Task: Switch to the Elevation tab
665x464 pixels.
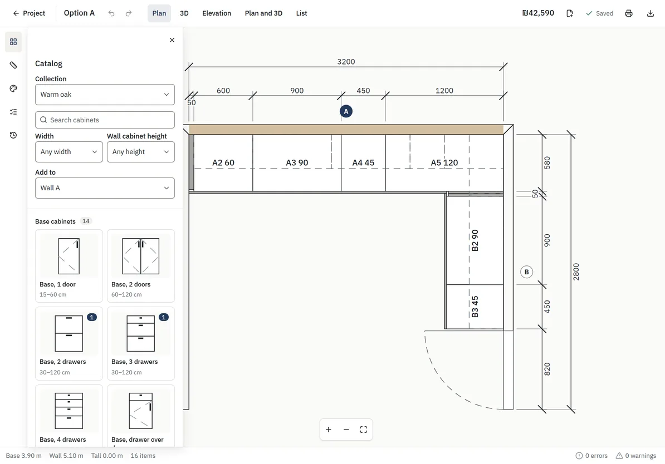Action: pos(217,13)
